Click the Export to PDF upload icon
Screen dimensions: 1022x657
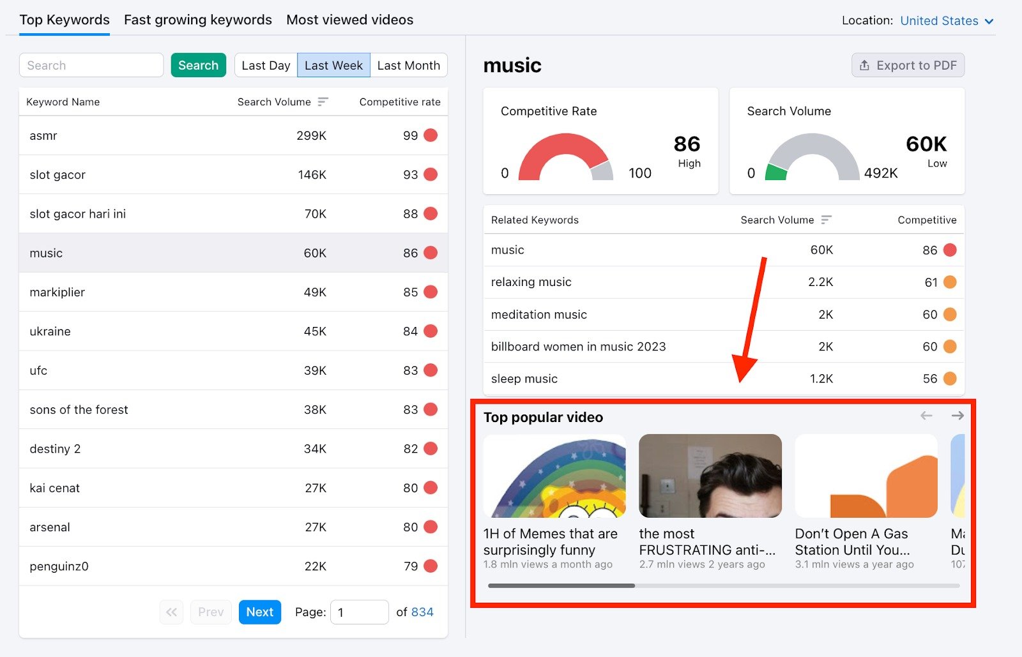pos(866,65)
